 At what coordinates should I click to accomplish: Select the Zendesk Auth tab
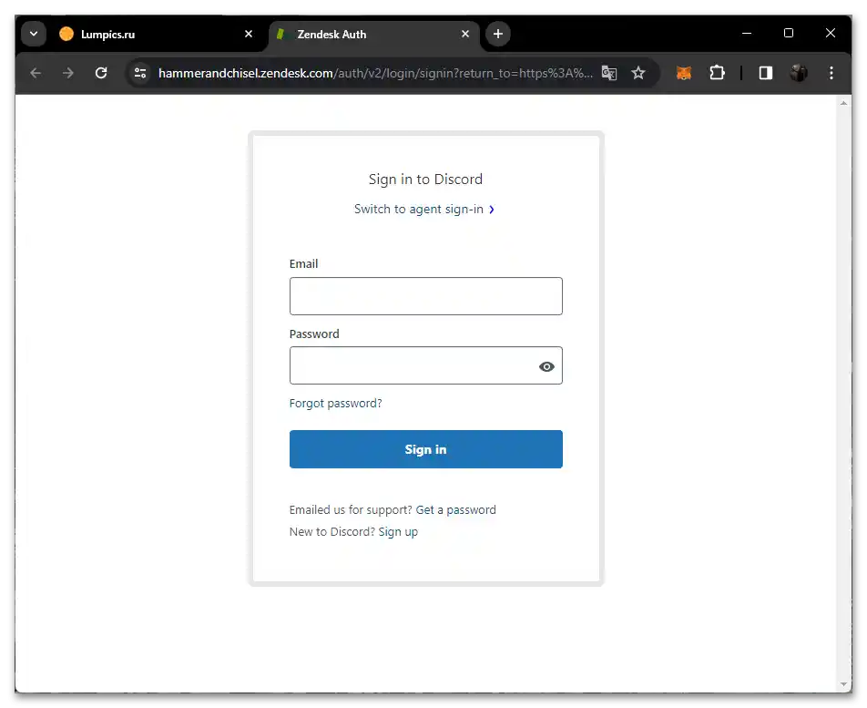pyautogui.click(x=373, y=35)
